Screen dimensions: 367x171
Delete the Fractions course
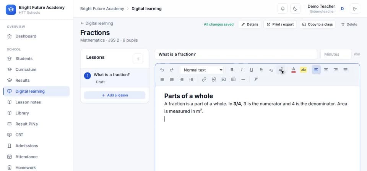349,24
